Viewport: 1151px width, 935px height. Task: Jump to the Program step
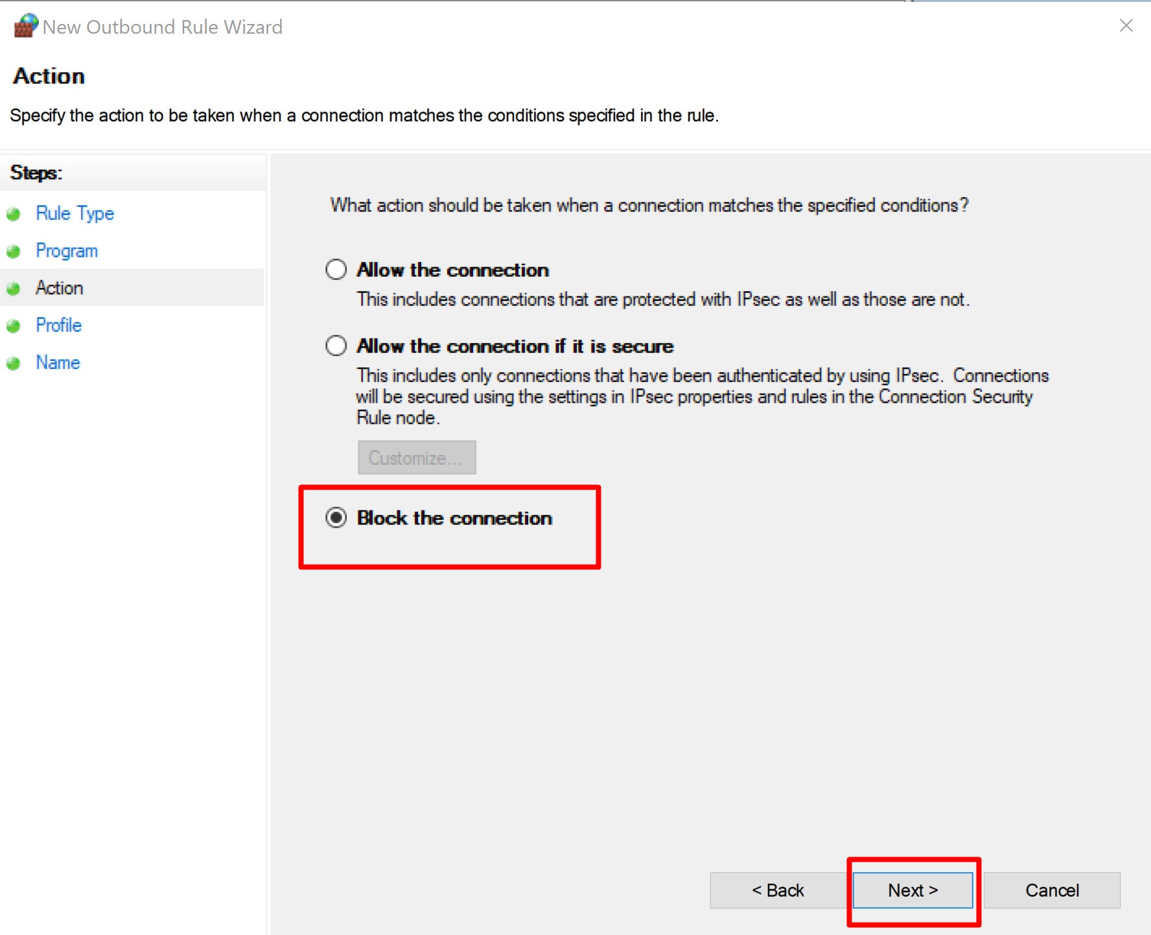[x=67, y=251]
